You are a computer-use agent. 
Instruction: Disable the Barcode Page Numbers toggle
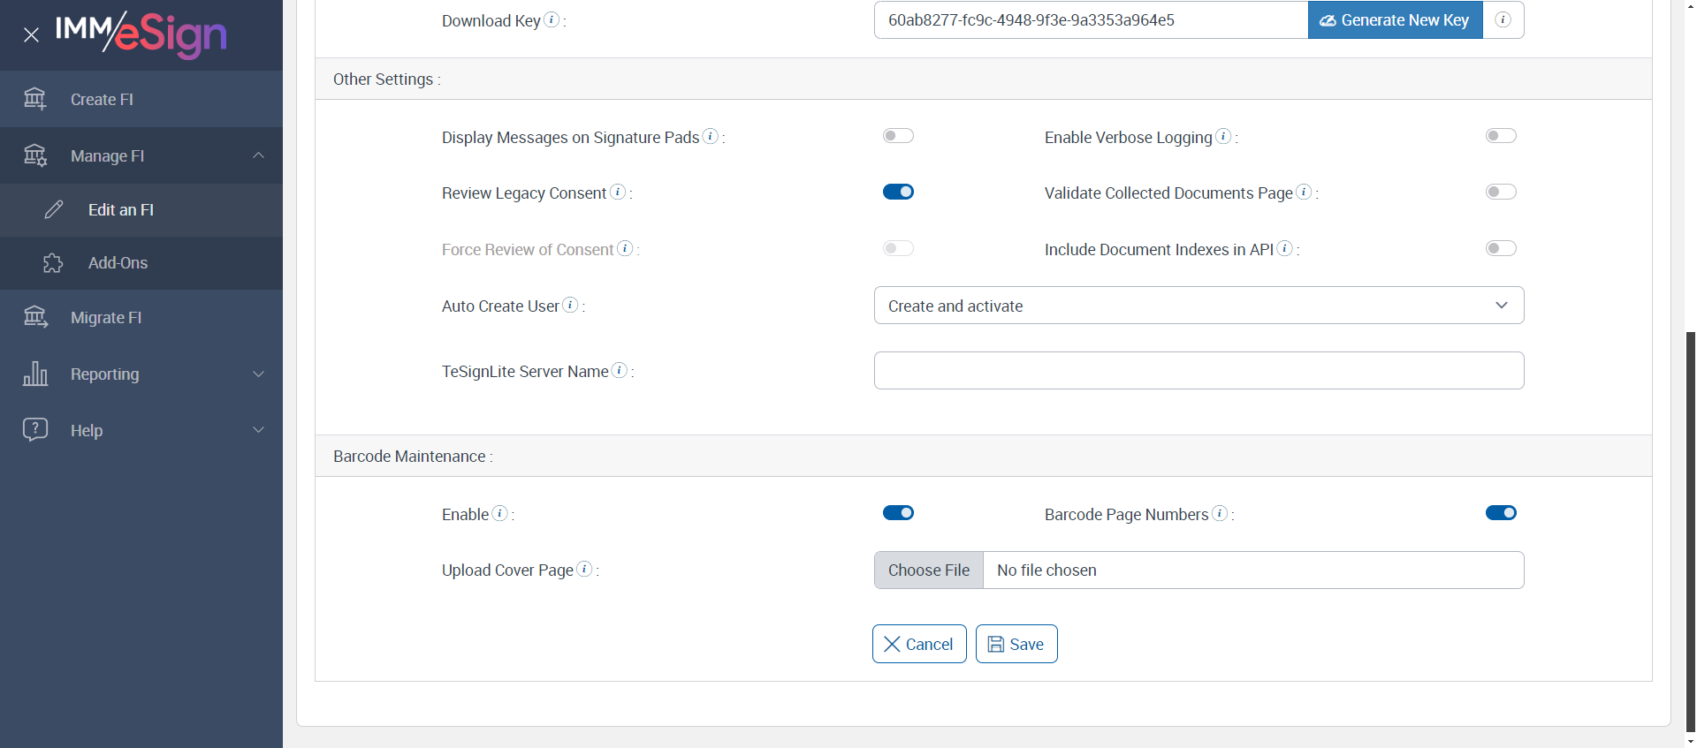click(1501, 513)
